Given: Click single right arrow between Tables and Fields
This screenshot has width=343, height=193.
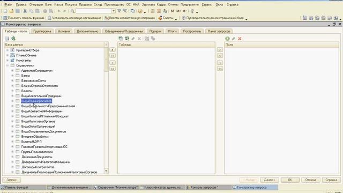Looking at the screenshot, I should click(x=220, y=50).
